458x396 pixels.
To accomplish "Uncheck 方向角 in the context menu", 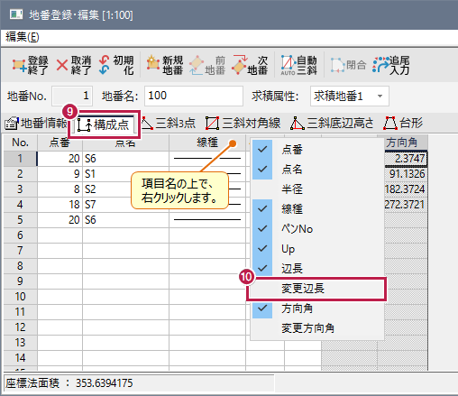I will tap(317, 309).
